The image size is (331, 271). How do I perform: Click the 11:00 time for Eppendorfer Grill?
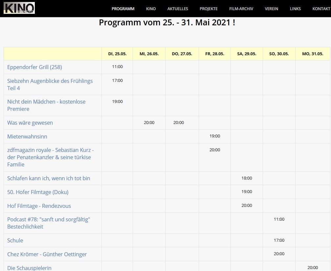[117, 66]
